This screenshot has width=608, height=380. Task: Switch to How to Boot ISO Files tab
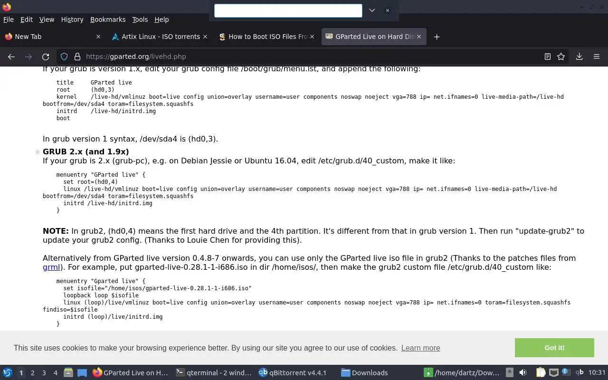pos(266,37)
